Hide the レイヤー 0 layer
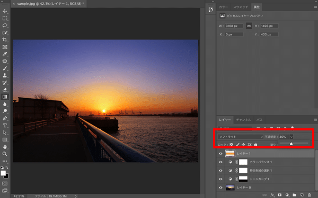 click(220, 187)
